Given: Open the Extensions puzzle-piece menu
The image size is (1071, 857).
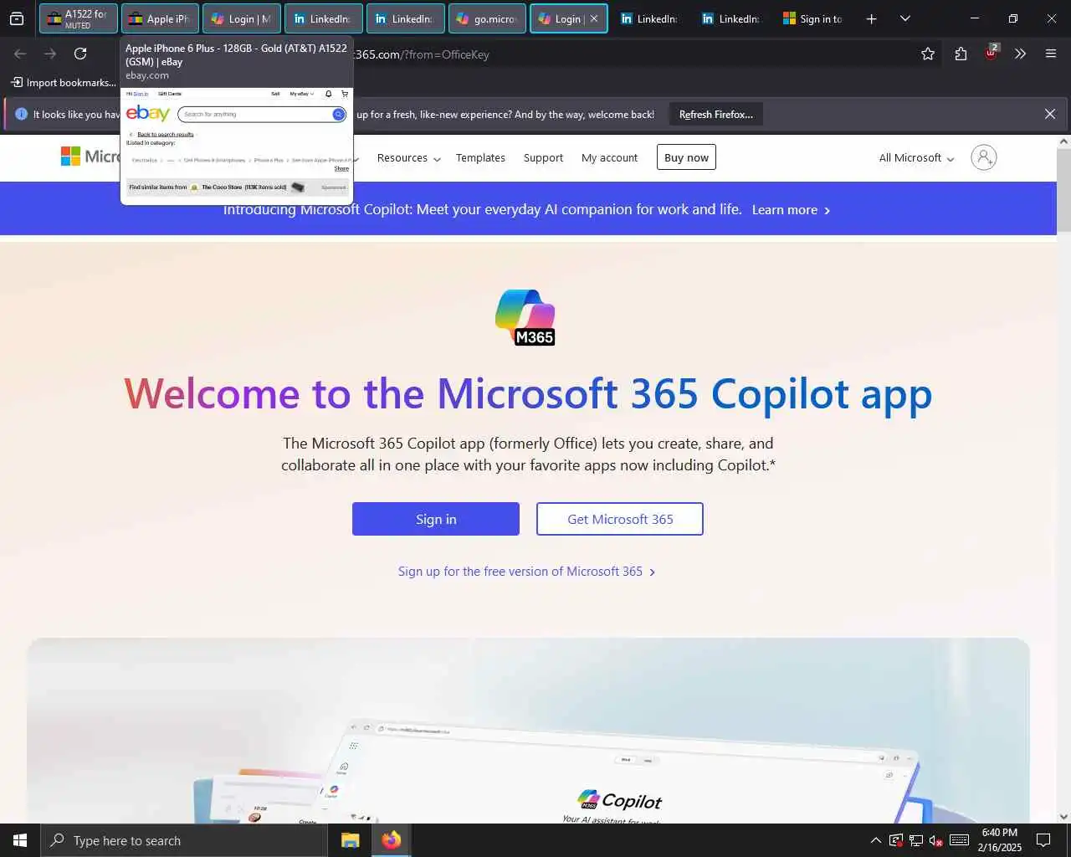Looking at the screenshot, I should click(x=961, y=54).
